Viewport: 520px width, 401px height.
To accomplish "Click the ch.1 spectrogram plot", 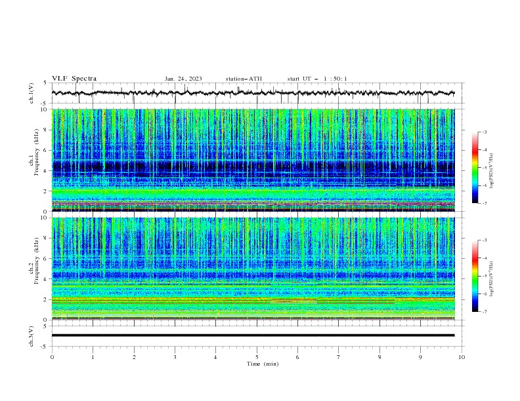I will pyautogui.click(x=253, y=160).
